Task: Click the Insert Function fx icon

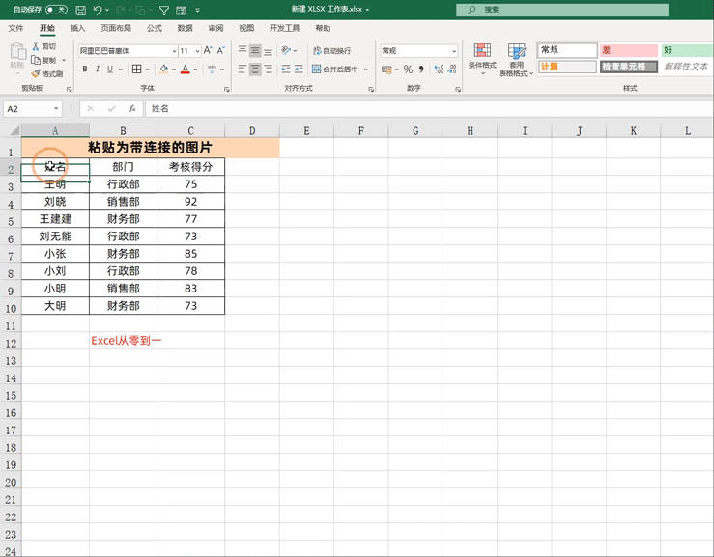Action: tap(132, 109)
